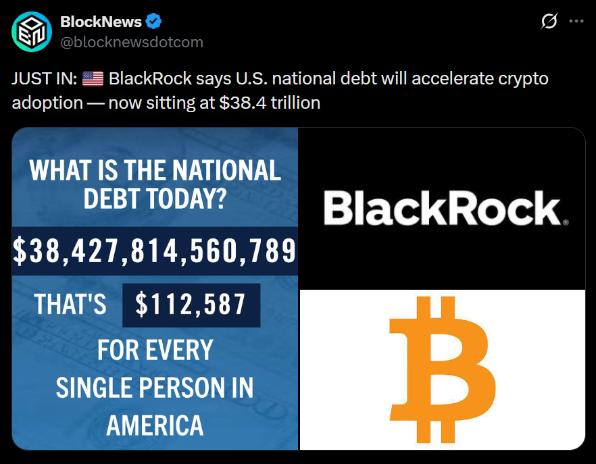Click the $112,587 per-person box
The height and width of the screenshot is (464, 596).
pyautogui.click(x=191, y=305)
